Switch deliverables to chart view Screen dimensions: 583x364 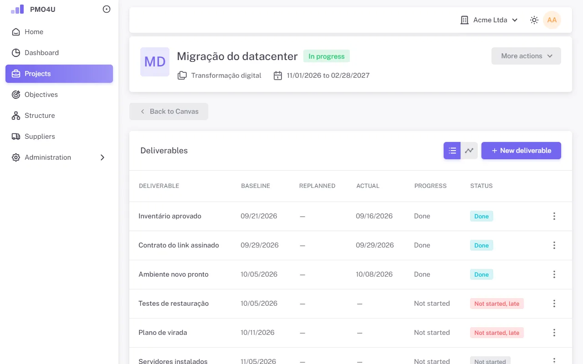(x=469, y=151)
